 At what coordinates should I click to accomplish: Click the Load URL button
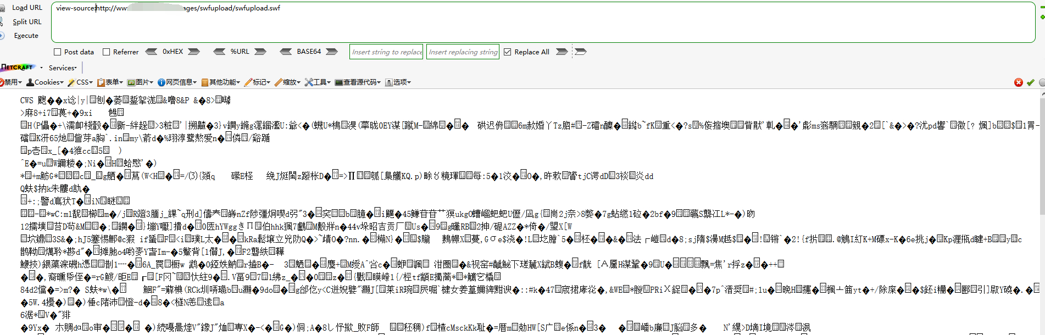(x=27, y=8)
